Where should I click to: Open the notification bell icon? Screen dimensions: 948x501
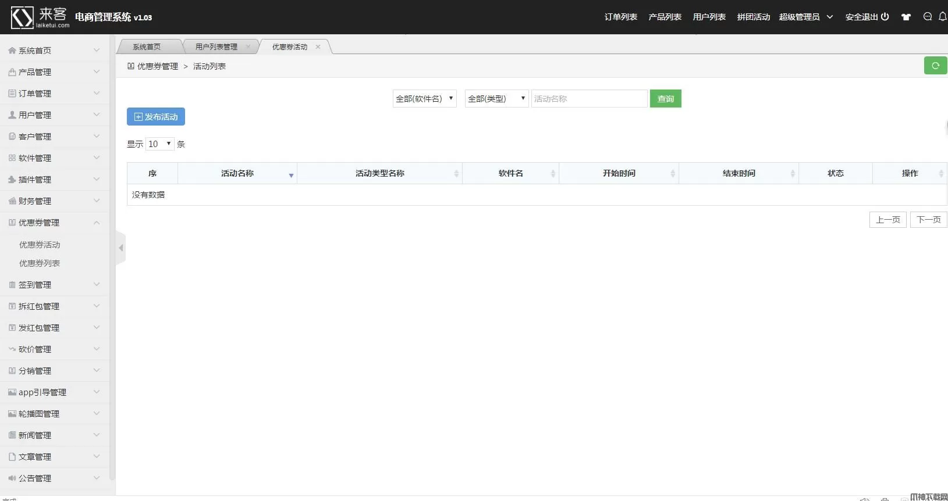pyautogui.click(x=942, y=17)
